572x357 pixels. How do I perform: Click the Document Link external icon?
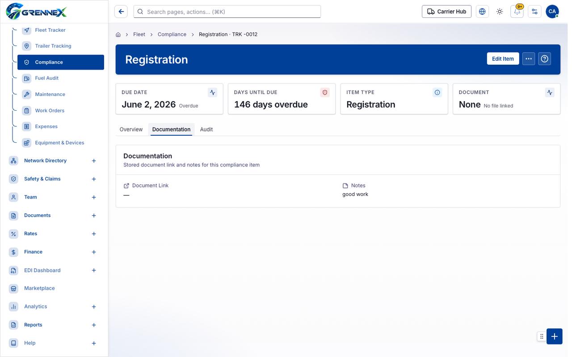coord(126,186)
